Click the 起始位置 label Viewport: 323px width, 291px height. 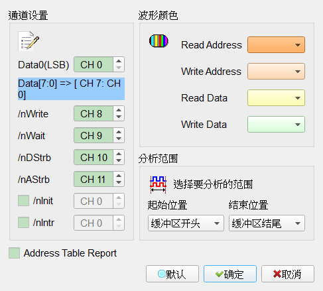pos(167,205)
